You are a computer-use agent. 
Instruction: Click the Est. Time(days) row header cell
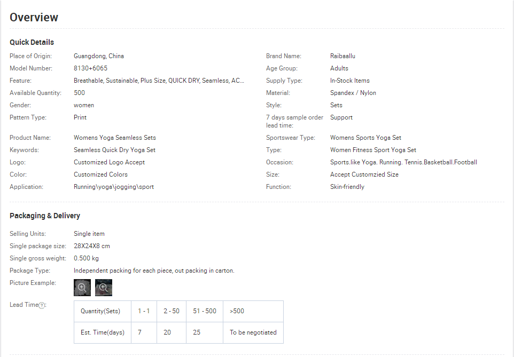(102, 333)
